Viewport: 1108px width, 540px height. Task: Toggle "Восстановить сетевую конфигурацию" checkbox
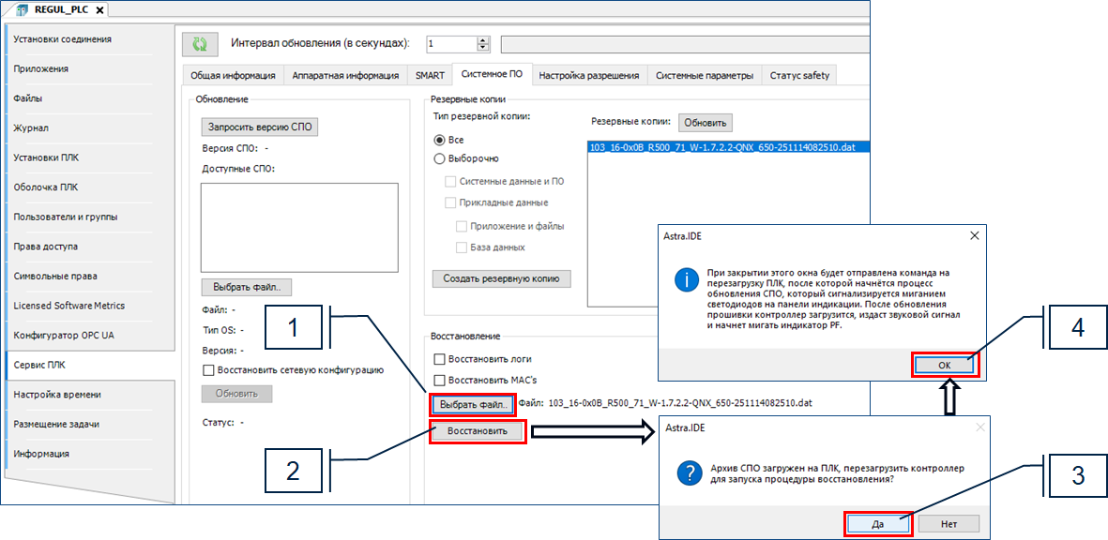[209, 370]
